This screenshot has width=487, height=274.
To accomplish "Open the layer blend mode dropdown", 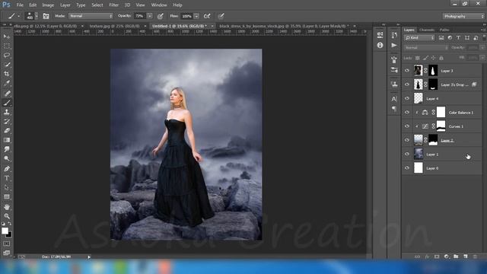I will tap(426, 47).
